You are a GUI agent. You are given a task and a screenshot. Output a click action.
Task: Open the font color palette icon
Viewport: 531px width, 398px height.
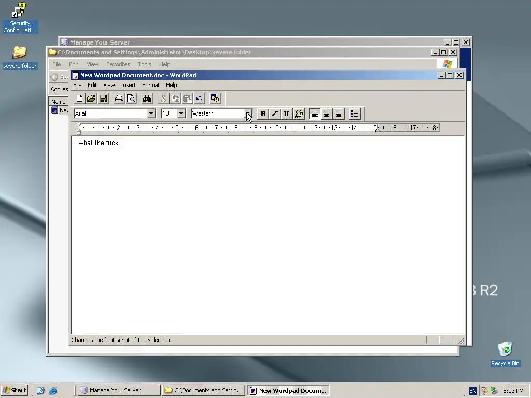pyautogui.click(x=298, y=113)
